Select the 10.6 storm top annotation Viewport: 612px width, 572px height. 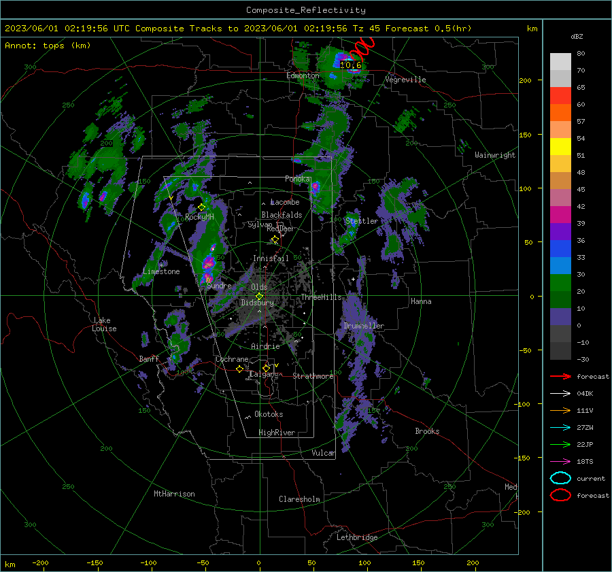tap(350, 65)
